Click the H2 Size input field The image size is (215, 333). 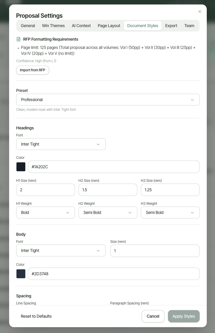tap(108, 190)
